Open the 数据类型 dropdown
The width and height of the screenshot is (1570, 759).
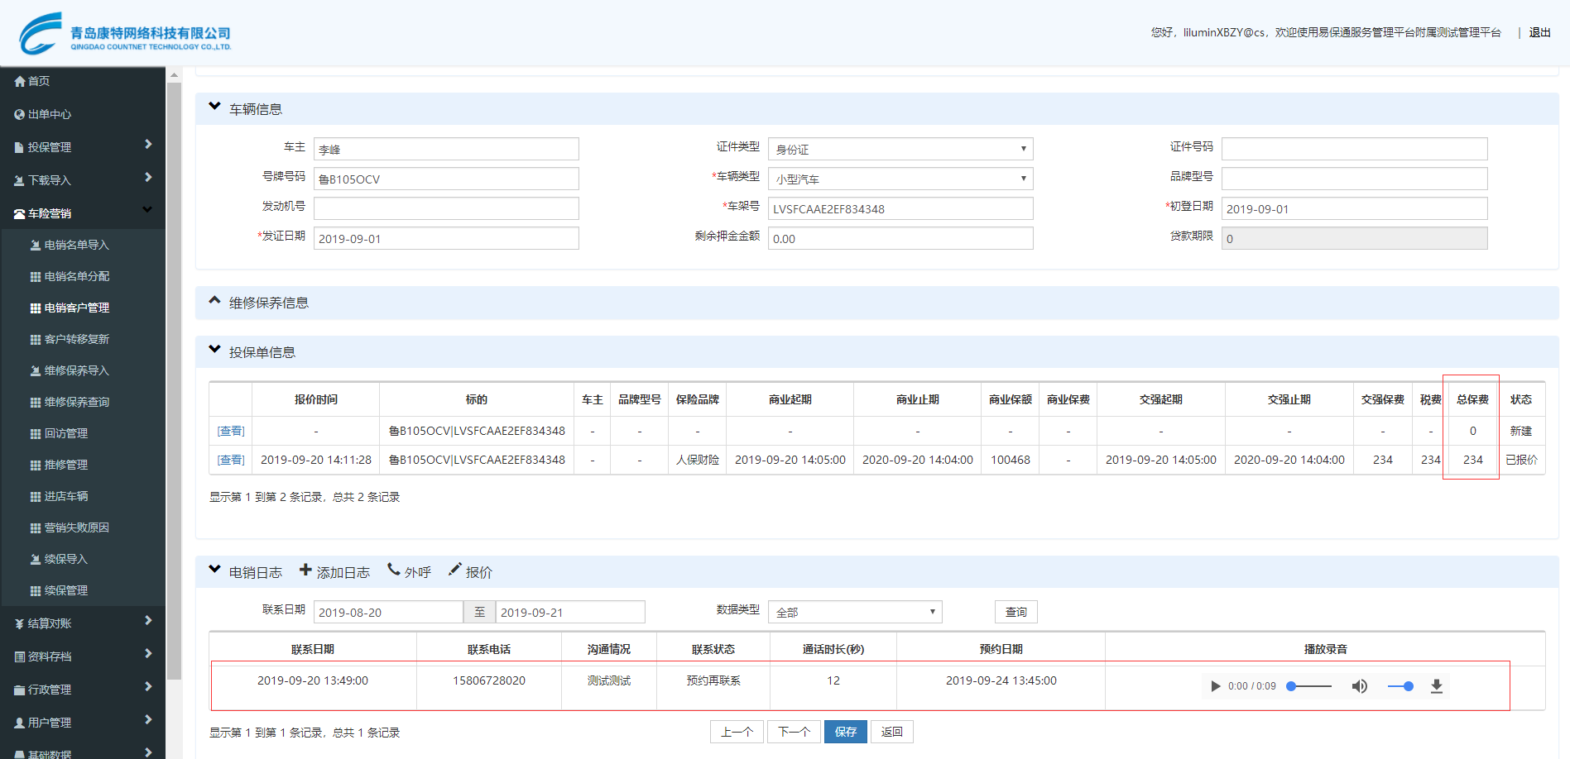point(854,612)
